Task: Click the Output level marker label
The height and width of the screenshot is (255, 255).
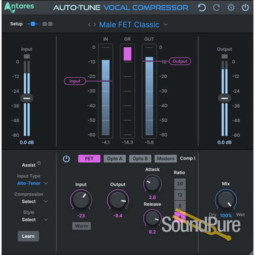Action: pyautogui.click(x=180, y=61)
